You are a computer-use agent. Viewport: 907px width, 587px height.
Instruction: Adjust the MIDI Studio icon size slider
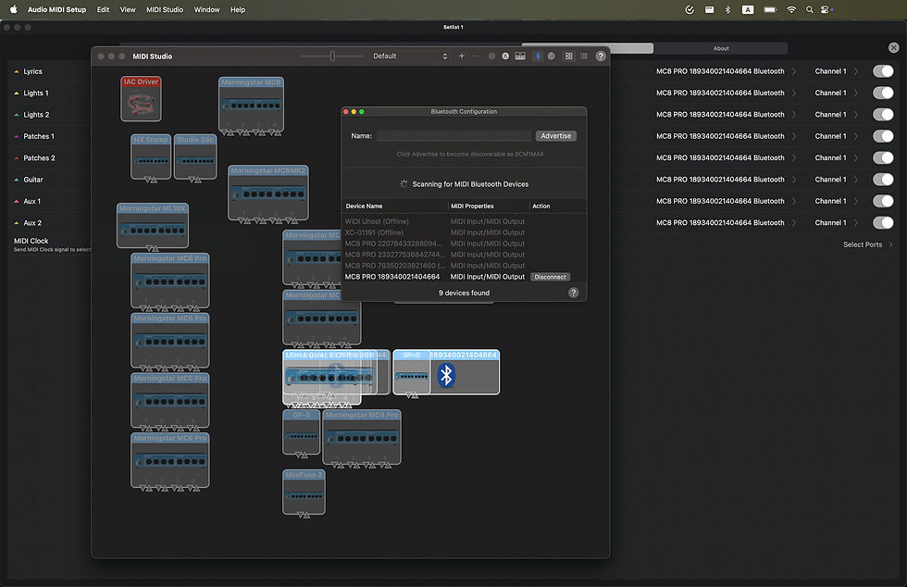(x=332, y=56)
